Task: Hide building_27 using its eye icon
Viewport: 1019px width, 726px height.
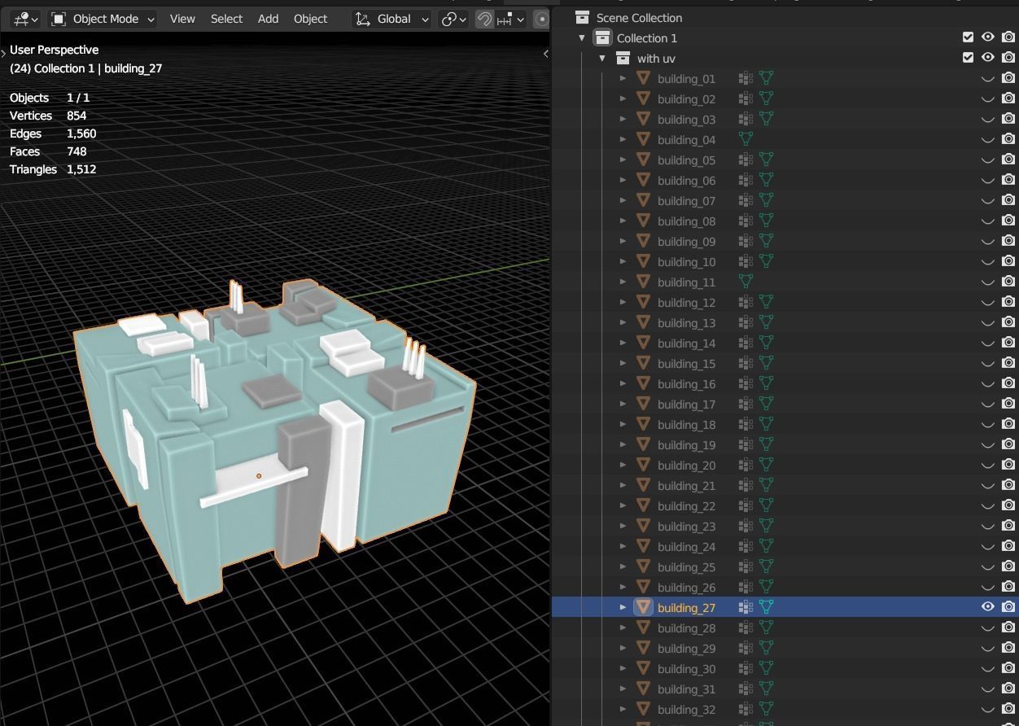Action: pyautogui.click(x=987, y=607)
